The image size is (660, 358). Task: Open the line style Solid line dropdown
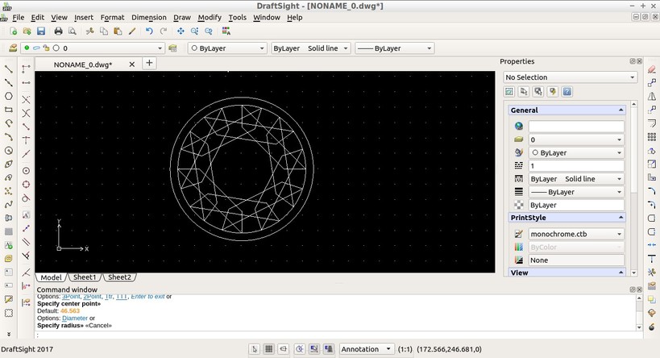click(310, 48)
